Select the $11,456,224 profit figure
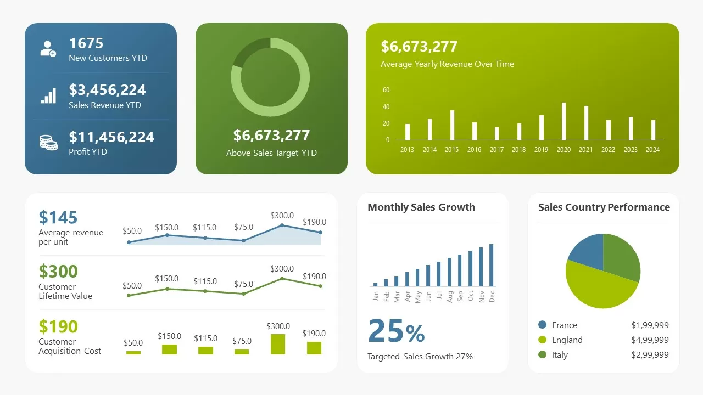 tap(111, 137)
